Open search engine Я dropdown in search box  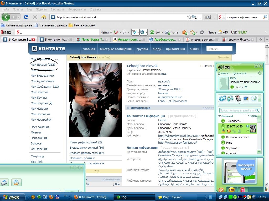(224, 17)
